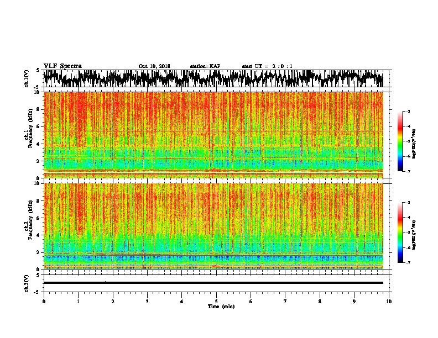Select the date text 'Oct. 10, 2018'
This screenshot has height=338, width=438.
pyautogui.click(x=154, y=66)
